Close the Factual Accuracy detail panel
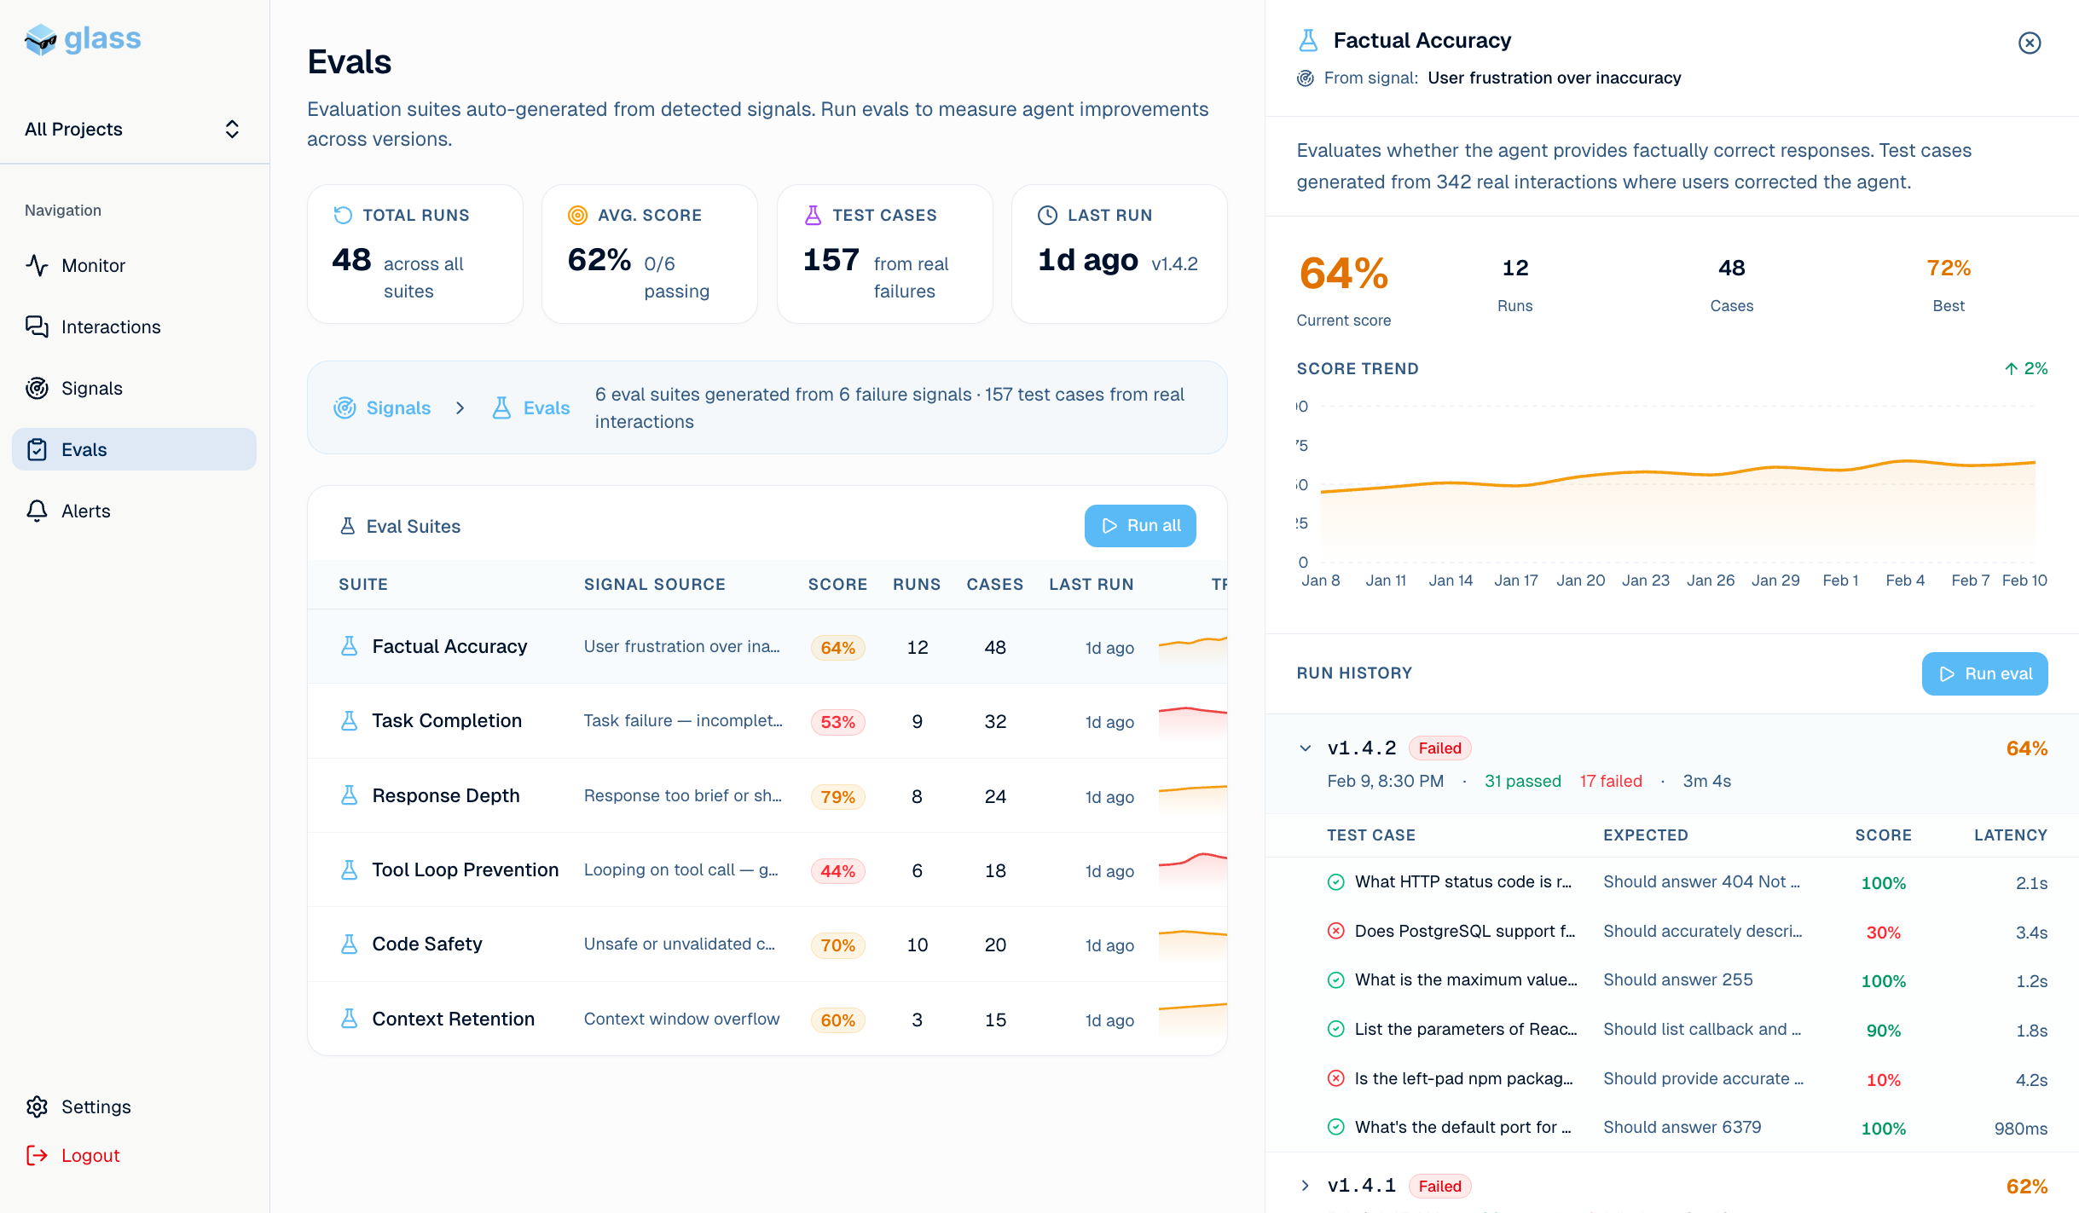The width and height of the screenshot is (2079, 1213). click(2030, 43)
